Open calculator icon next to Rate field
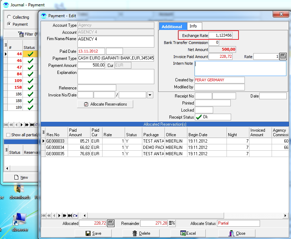The image size is (291, 239). point(283,57)
